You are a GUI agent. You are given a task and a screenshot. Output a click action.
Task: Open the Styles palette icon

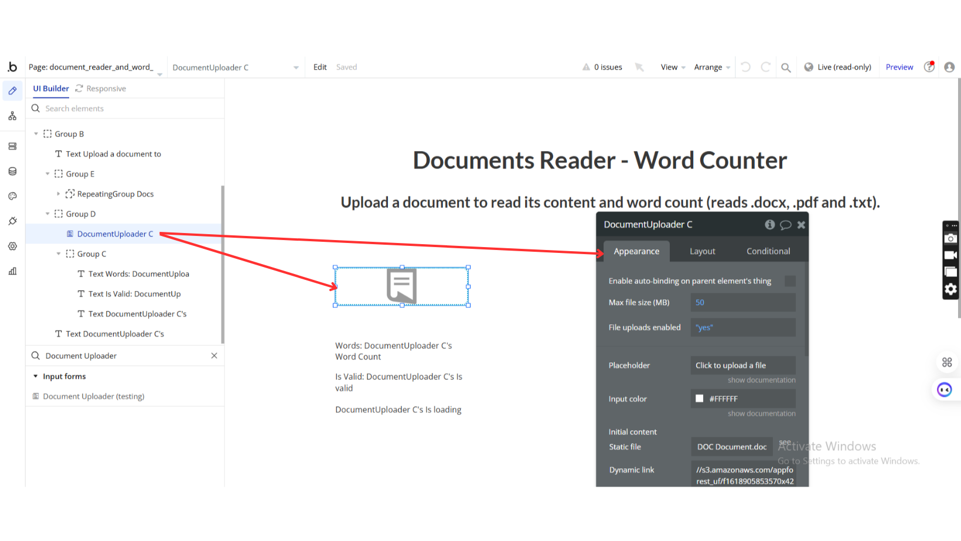(12, 196)
